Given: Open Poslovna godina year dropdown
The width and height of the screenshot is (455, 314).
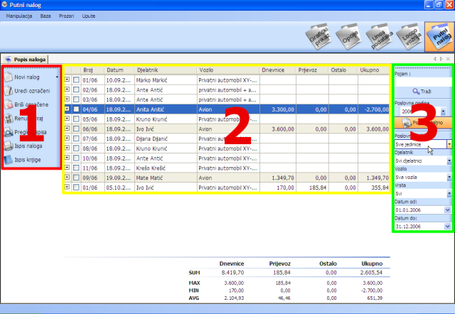Looking at the screenshot, I should pyautogui.click(x=443, y=112).
